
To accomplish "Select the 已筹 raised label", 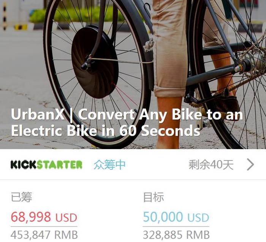I will [x=21, y=197].
